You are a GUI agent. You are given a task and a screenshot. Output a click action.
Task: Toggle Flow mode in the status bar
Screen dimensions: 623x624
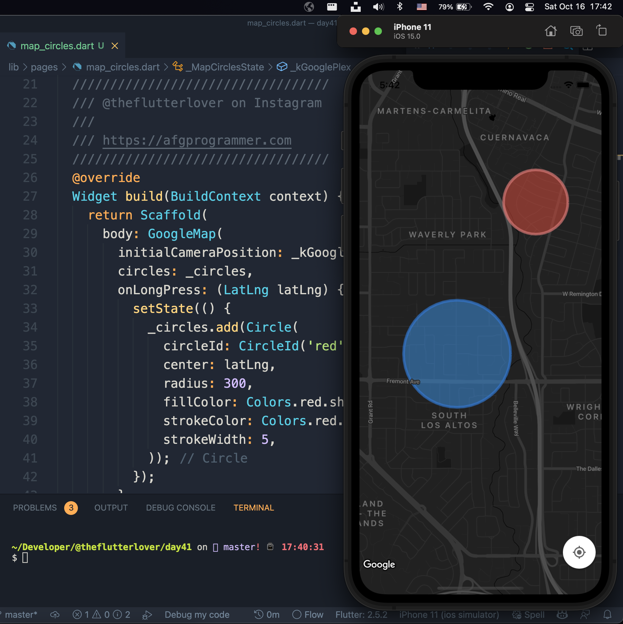pyautogui.click(x=308, y=614)
